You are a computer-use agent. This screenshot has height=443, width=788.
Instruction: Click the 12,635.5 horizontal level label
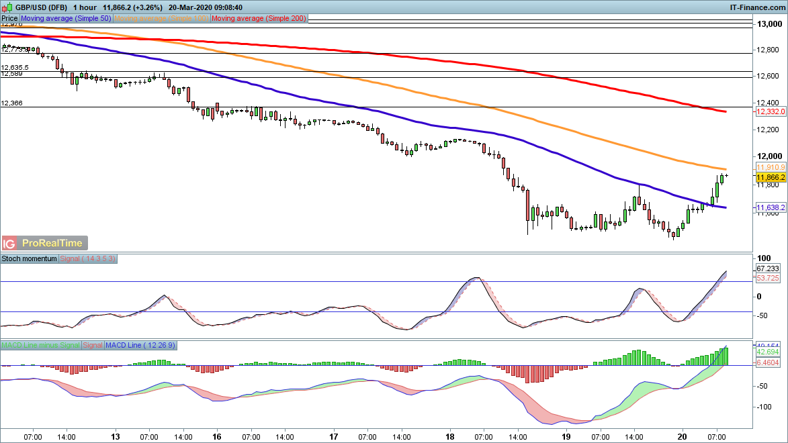(x=15, y=67)
